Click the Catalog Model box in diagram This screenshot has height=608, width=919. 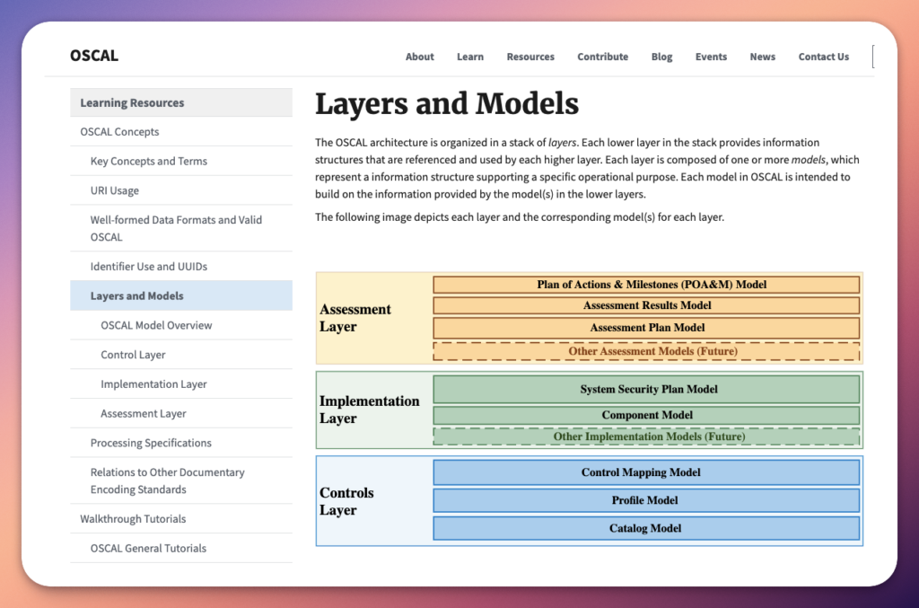coord(646,528)
